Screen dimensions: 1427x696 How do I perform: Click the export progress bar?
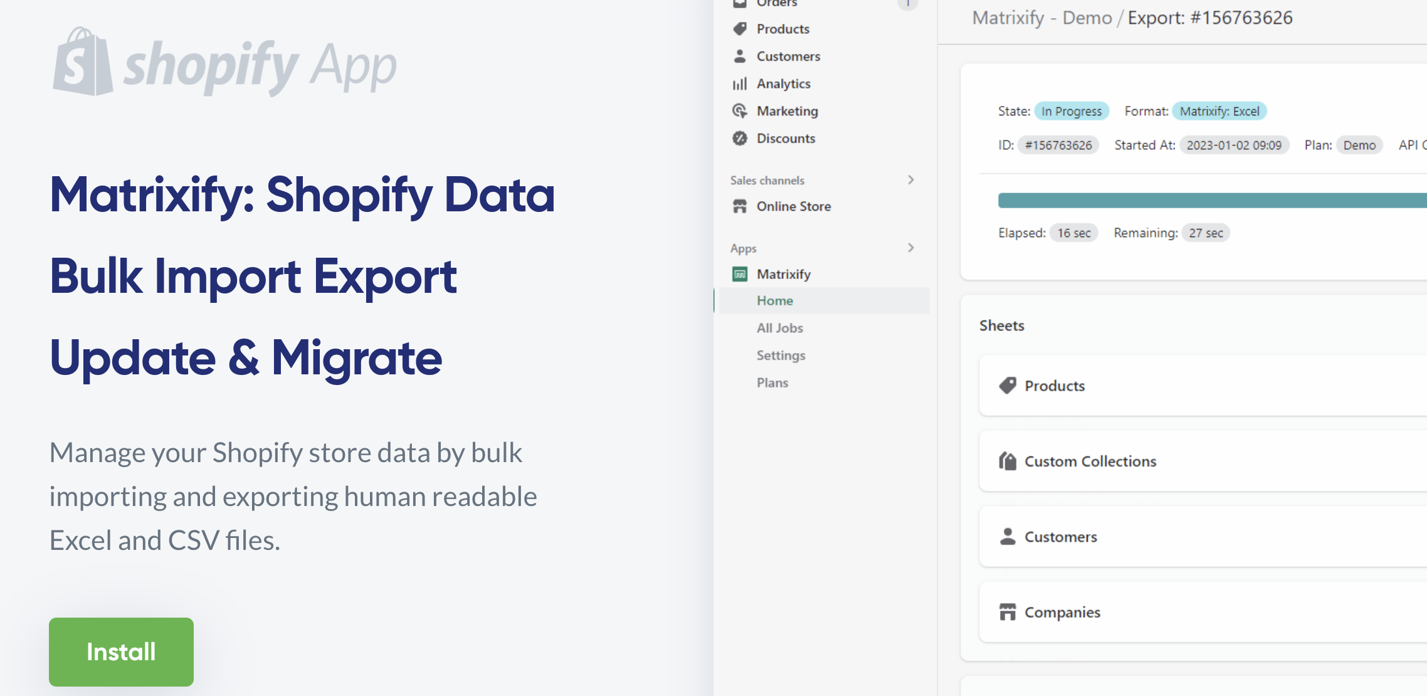[x=1211, y=201]
